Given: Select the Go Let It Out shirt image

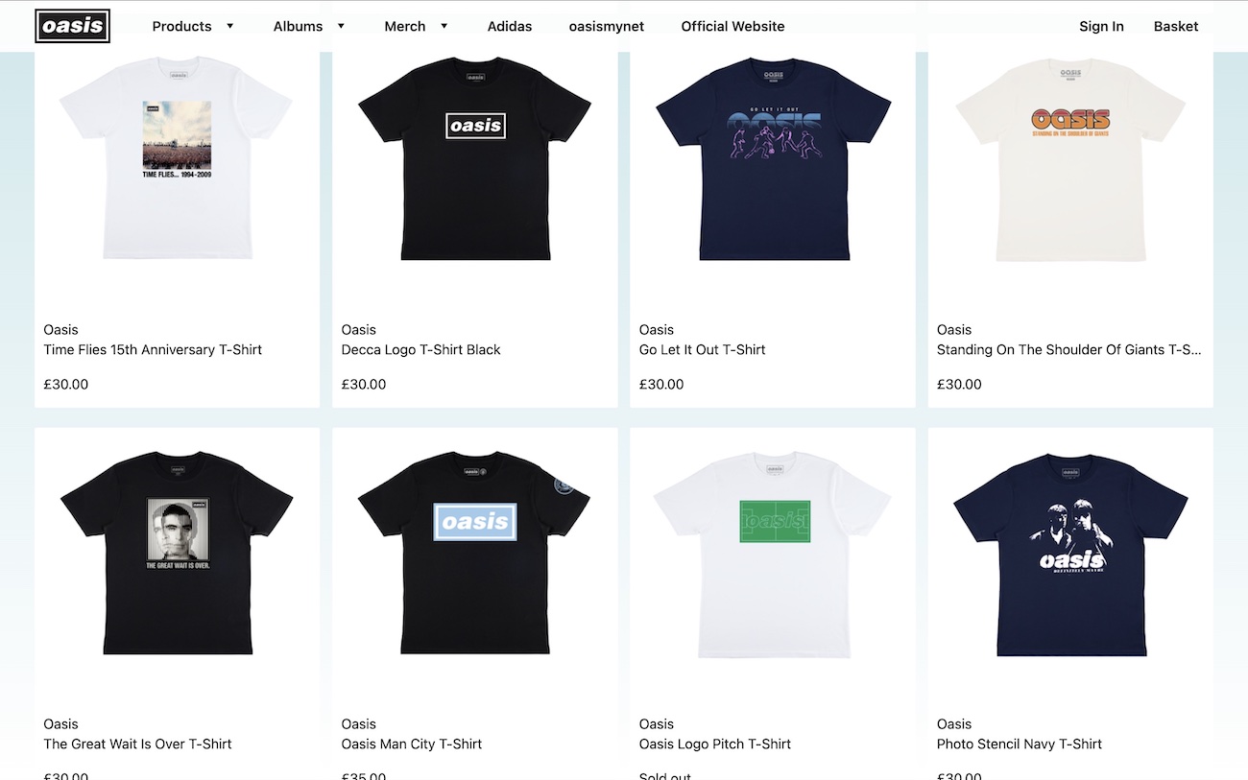Looking at the screenshot, I should click(x=773, y=158).
